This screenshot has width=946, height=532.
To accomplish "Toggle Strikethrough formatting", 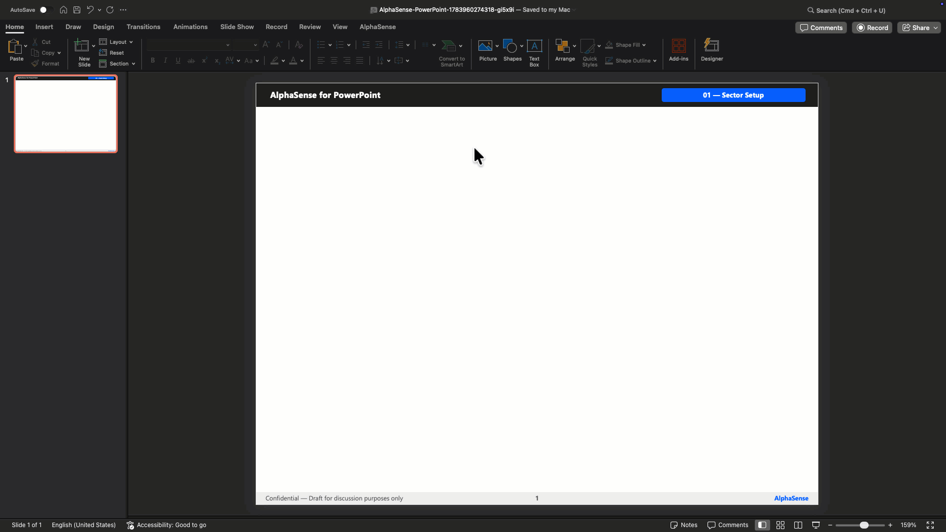I will click(191, 61).
